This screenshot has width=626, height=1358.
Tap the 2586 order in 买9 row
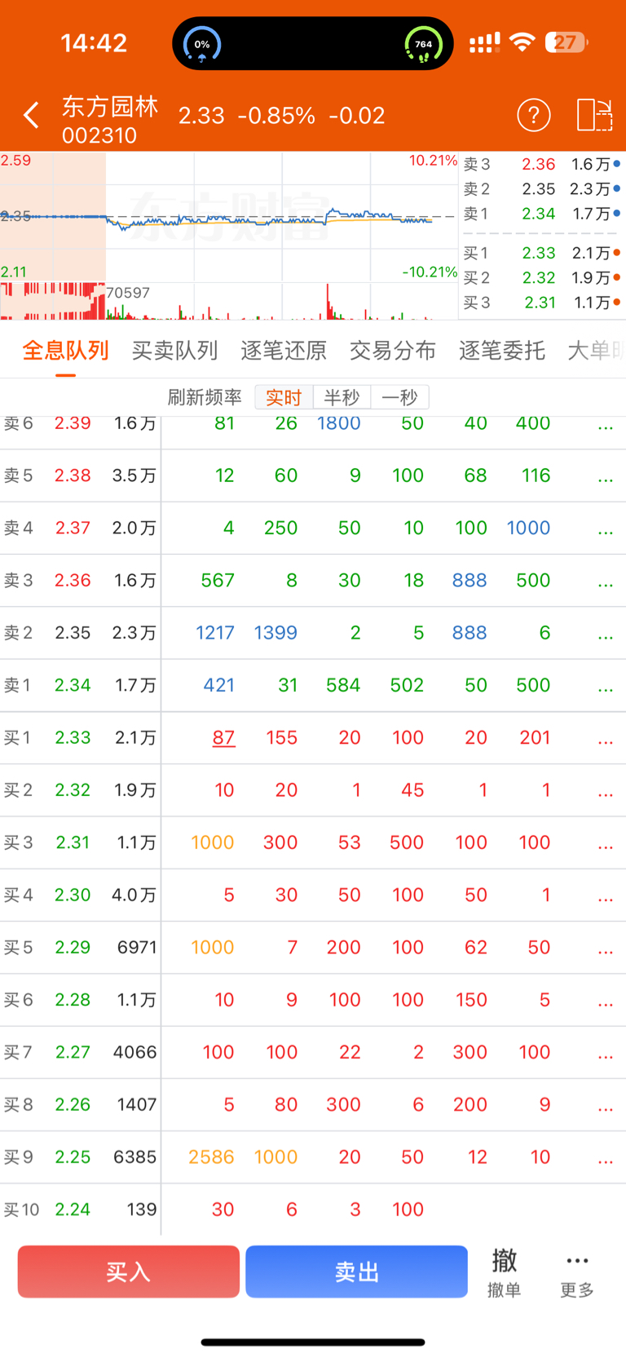[211, 1157]
